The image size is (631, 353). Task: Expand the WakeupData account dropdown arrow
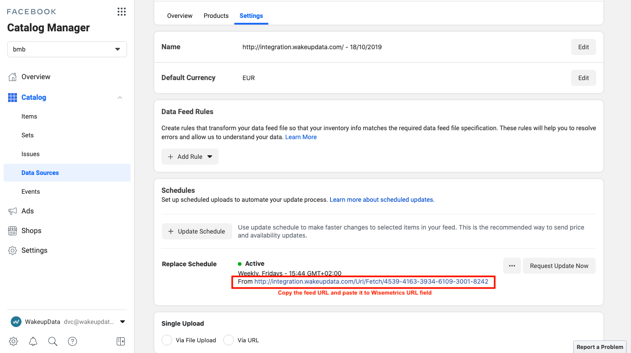point(123,322)
